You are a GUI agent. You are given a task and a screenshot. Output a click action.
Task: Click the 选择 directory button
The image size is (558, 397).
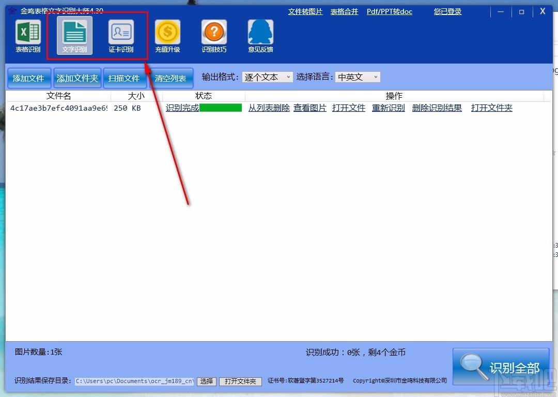pos(206,381)
